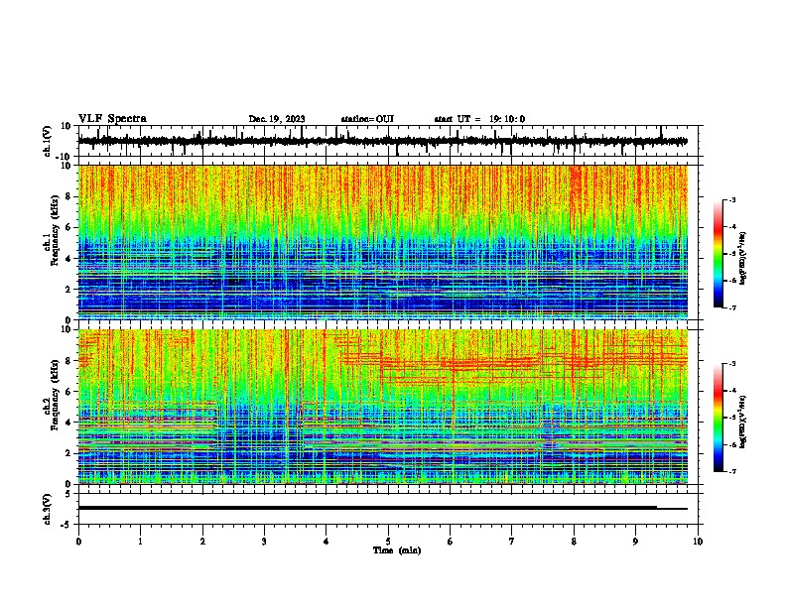Click the "-7" label on ch.2 colorbar
The image size is (786, 607).
coord(731,472)
